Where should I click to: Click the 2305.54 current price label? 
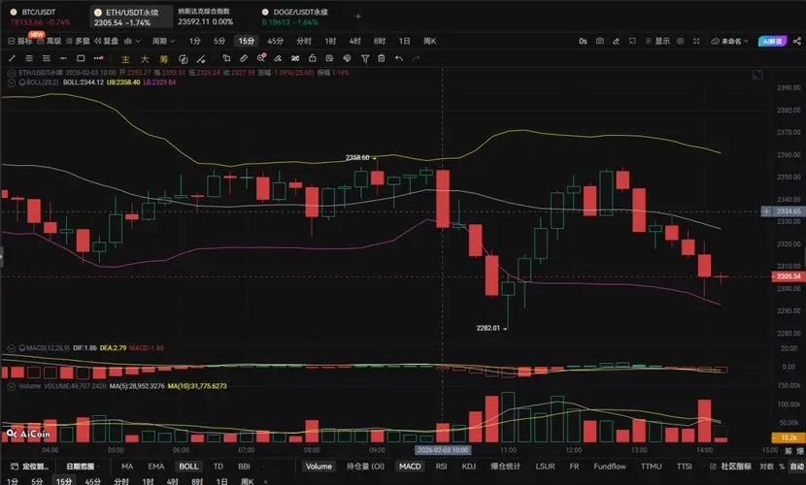788,276
